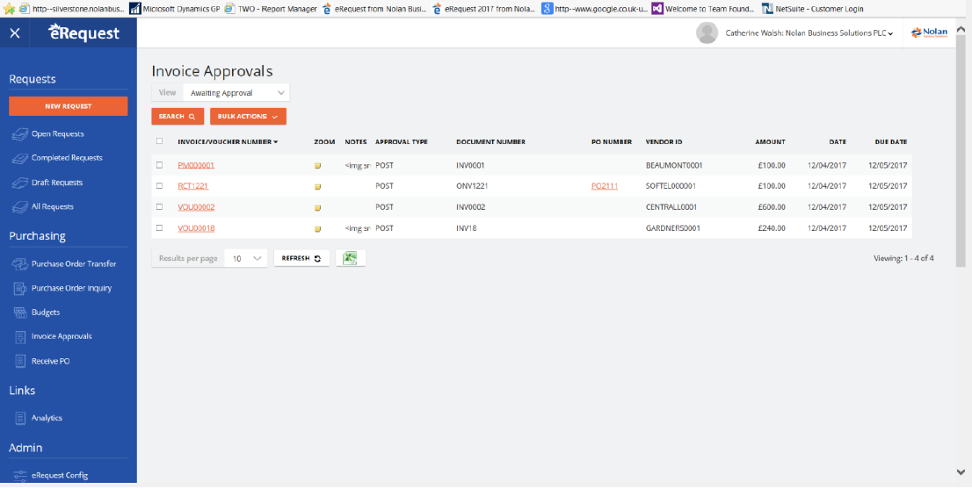Click the zoom note icon for VOU00018
The height and width of the screenshot is (489, 972).
(x=317, y=229)
